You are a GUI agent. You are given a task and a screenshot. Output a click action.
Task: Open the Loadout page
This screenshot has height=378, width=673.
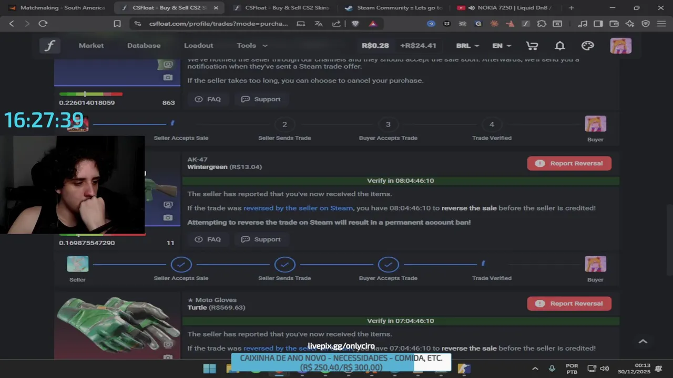198,46
